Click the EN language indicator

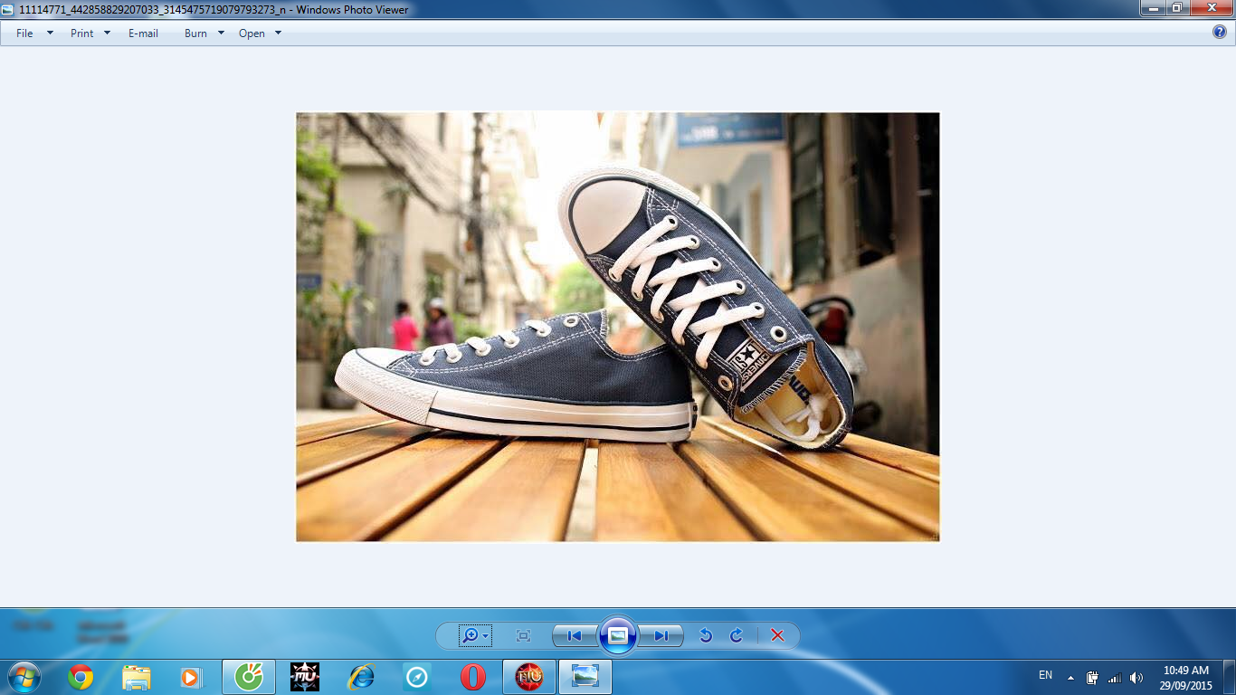[x=1045, y=675]
